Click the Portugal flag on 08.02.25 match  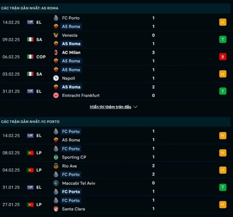pos(30,153)
